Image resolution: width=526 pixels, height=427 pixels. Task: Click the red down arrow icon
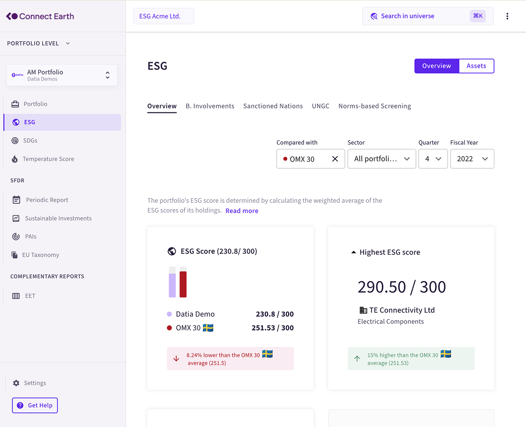coord(176,359)
